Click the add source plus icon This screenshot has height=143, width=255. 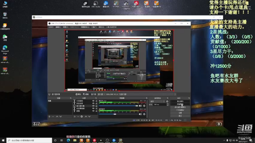(x=75, y=117)
